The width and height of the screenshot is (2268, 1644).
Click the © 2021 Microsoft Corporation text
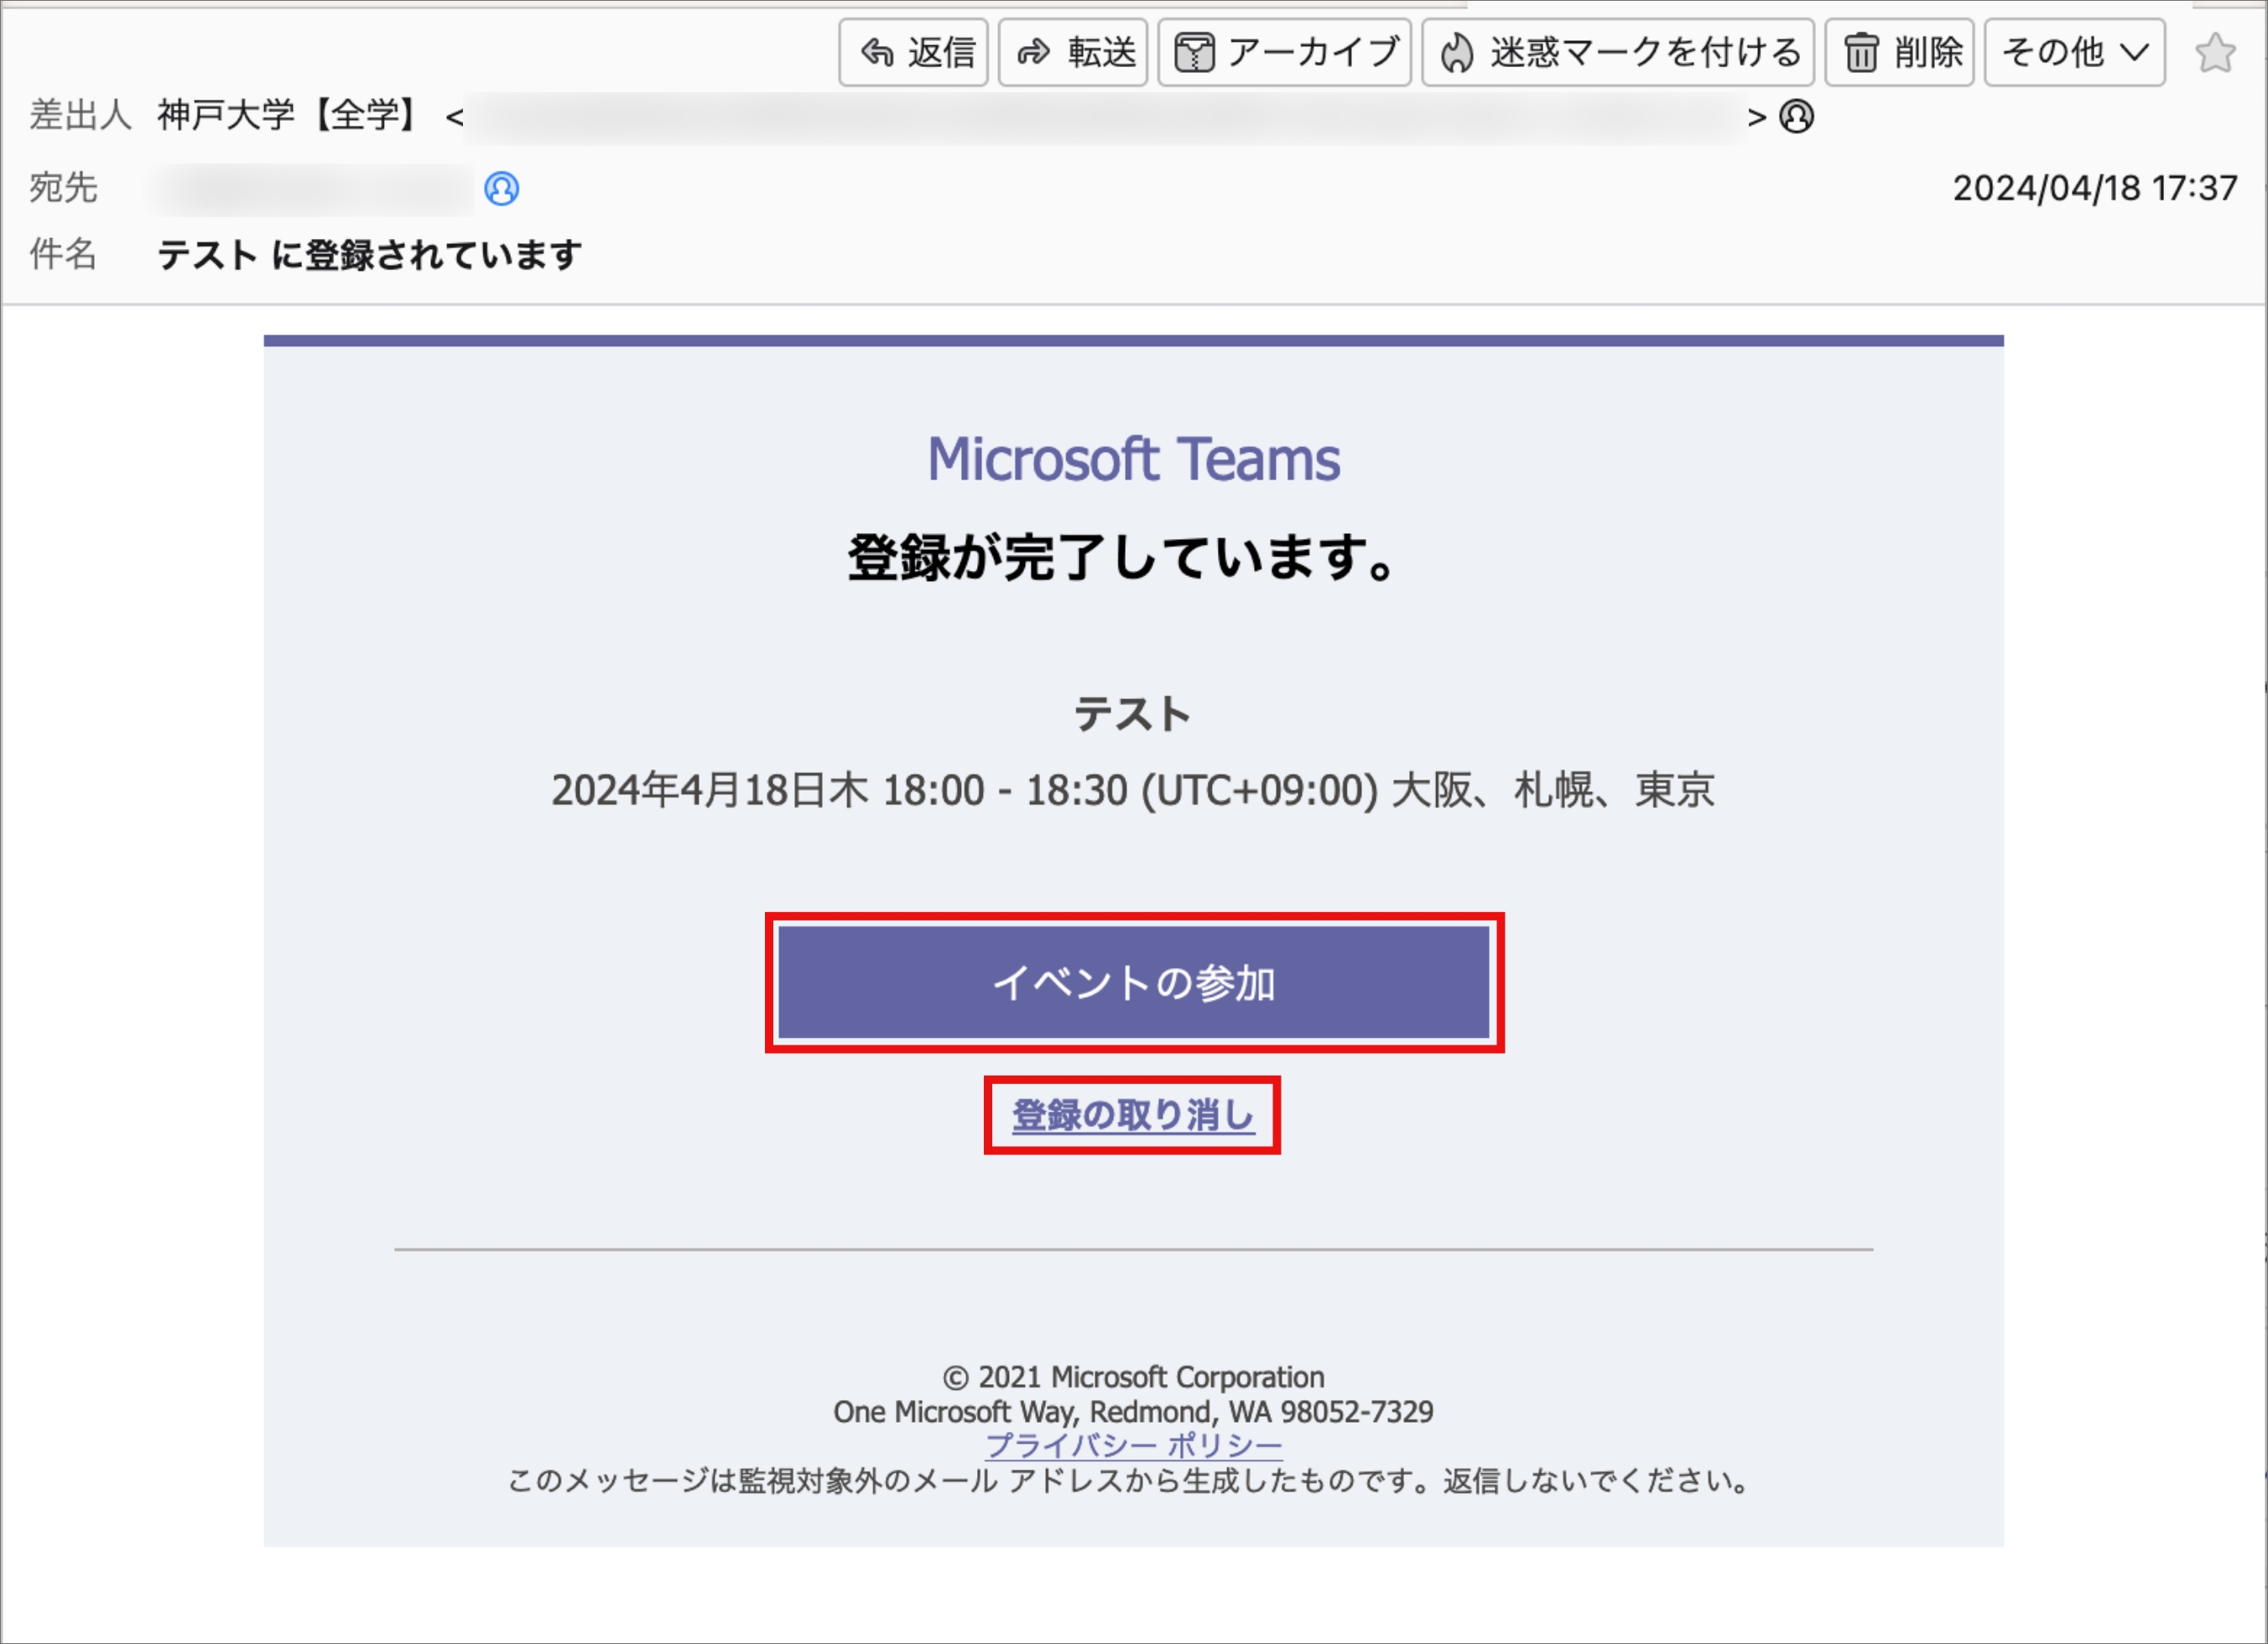[1133, 1377]
